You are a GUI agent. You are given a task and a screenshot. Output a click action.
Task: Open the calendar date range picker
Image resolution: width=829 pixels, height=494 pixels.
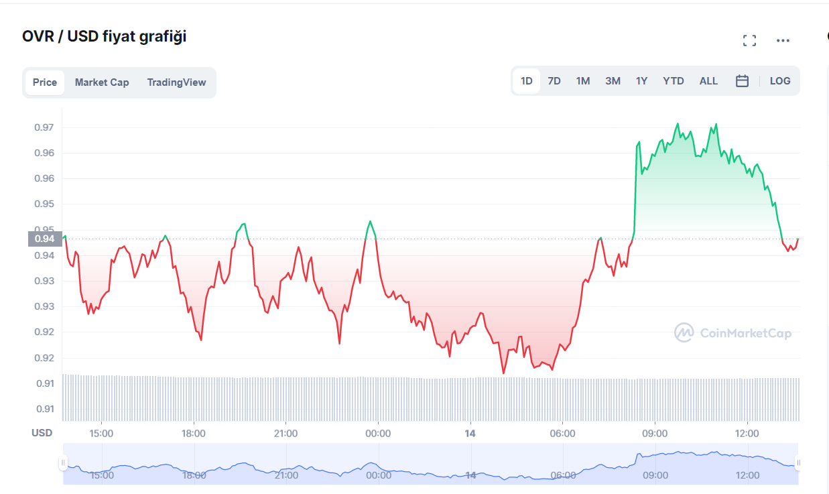click(742, 81)
